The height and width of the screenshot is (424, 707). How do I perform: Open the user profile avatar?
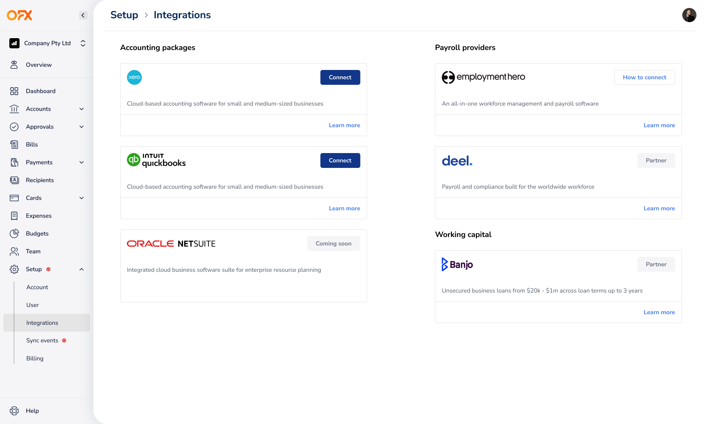689,15
